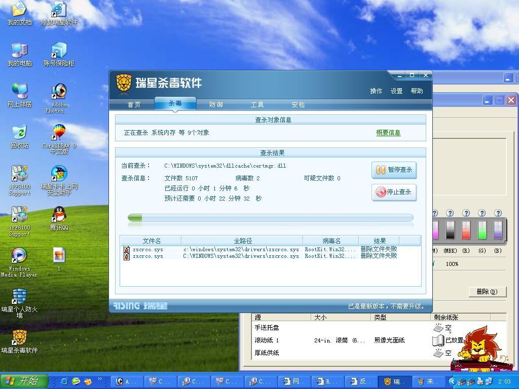The height and width of the screenshot is (389, 519).
Task: Click the (MBK) ink level swatch
Action: (450, 229)
